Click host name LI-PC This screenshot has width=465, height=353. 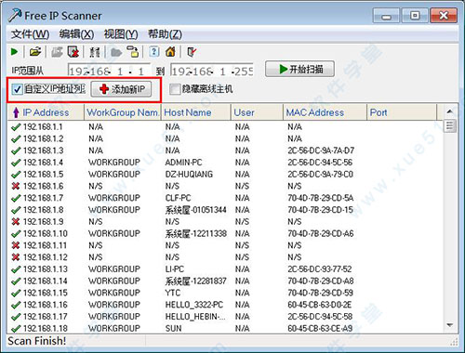point(175,269)
